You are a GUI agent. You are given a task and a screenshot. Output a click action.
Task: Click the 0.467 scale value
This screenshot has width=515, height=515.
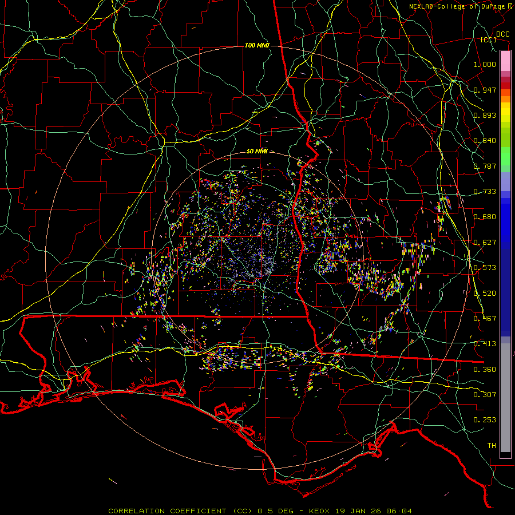pos(485,319)
